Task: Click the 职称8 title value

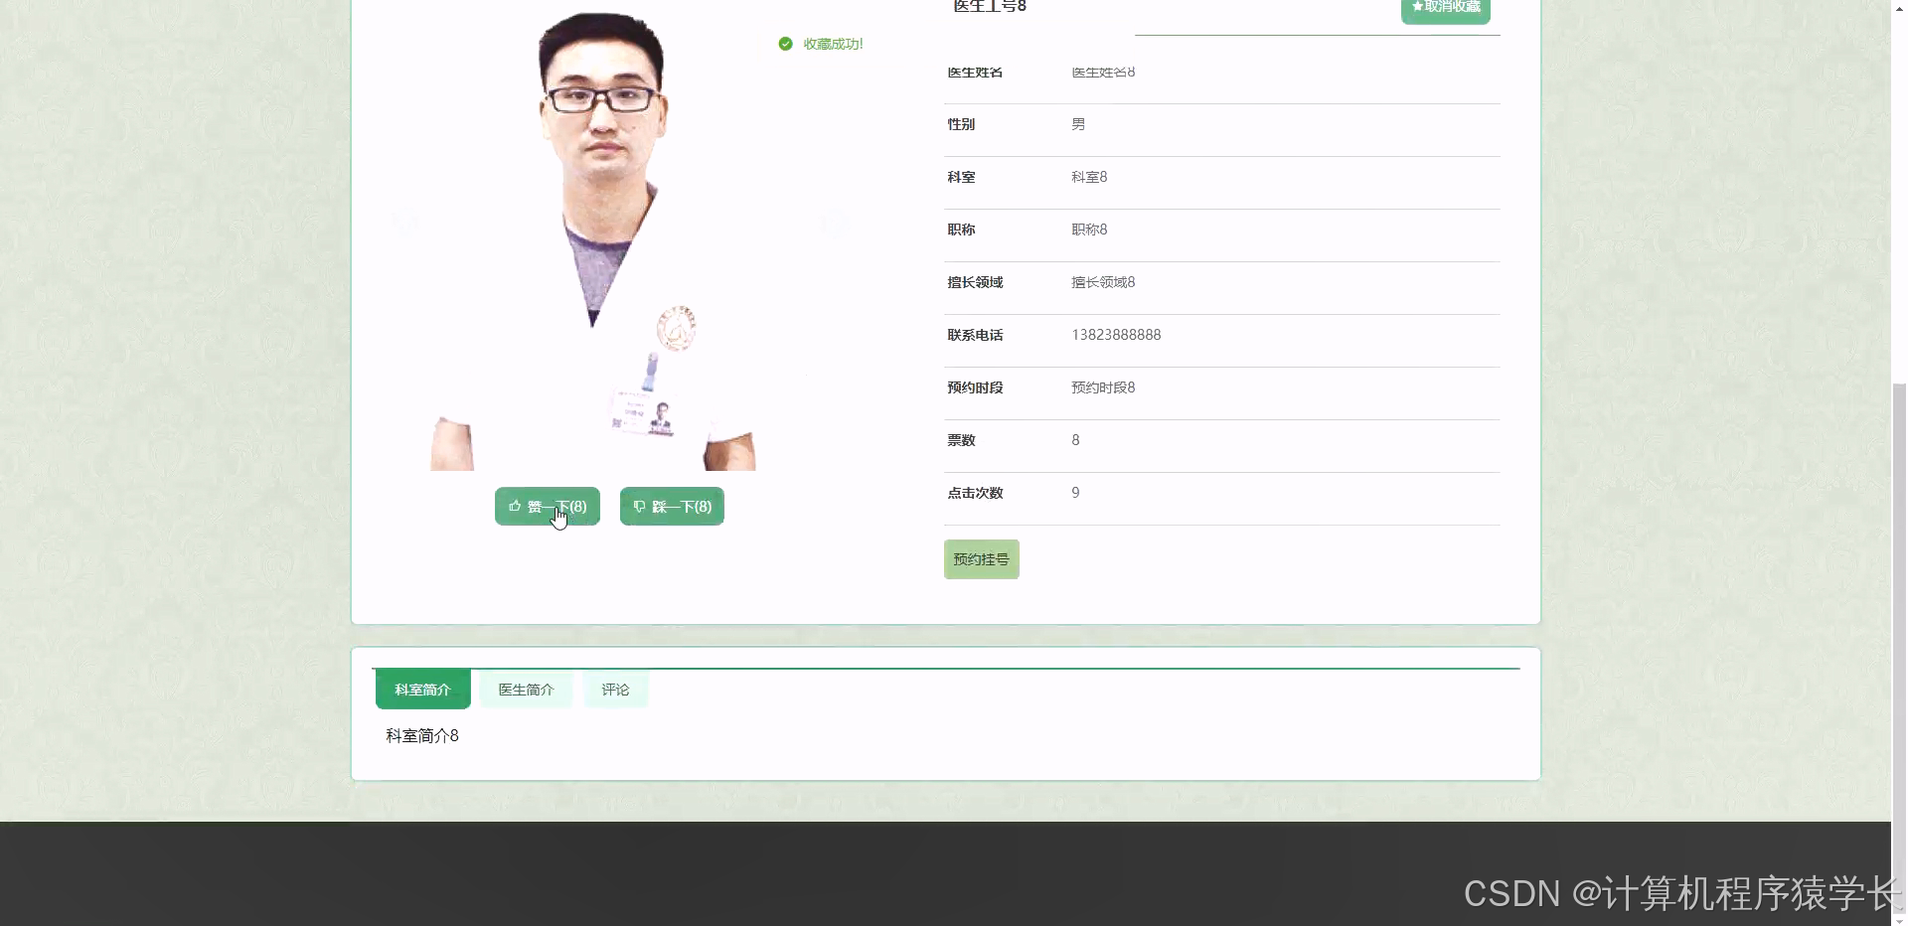Action: (1088, 229)
